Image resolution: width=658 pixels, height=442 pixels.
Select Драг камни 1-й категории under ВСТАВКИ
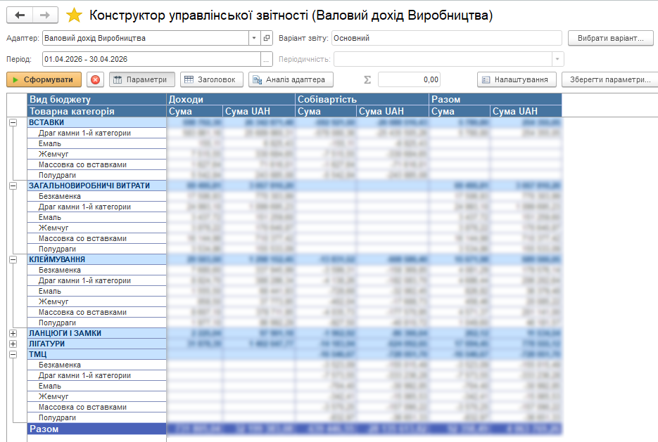[96, 134]
